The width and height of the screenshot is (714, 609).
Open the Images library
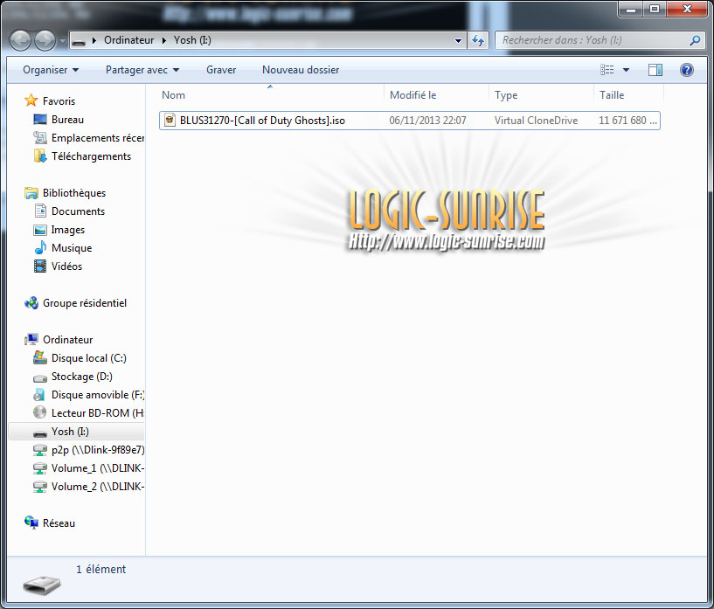(x=68, y=230)
